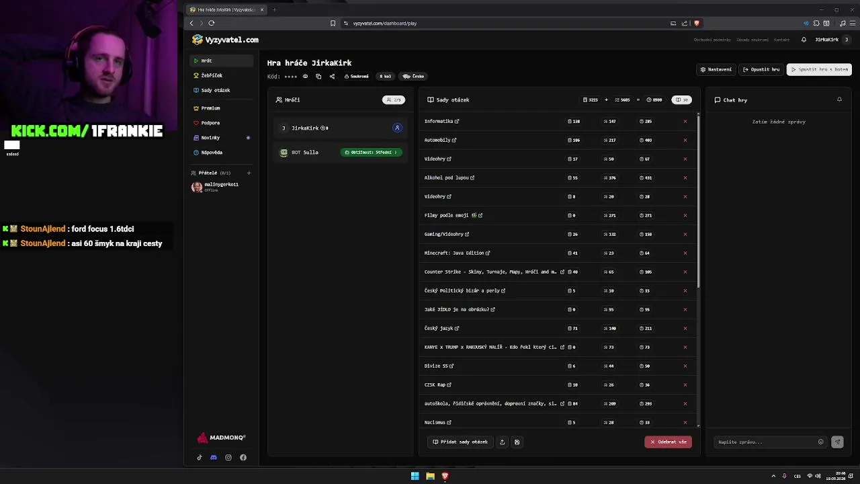Click the JirkaKirk player role icon
Screen dimensions: 860x484
tap(397, 128)
